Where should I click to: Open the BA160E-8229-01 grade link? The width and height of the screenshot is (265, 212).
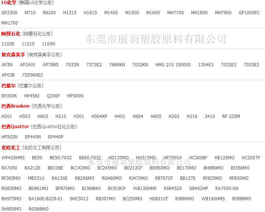tap(46, 199)
